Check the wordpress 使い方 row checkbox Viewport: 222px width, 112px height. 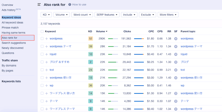tap(42, 78)
